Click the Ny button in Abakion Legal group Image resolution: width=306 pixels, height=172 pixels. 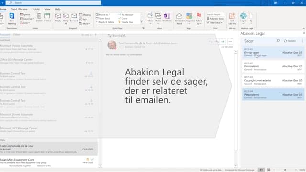pos(251,19)
